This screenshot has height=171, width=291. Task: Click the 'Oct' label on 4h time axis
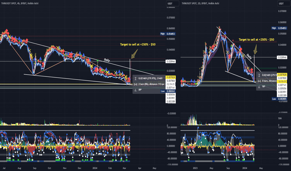click(x=49, y=168)
